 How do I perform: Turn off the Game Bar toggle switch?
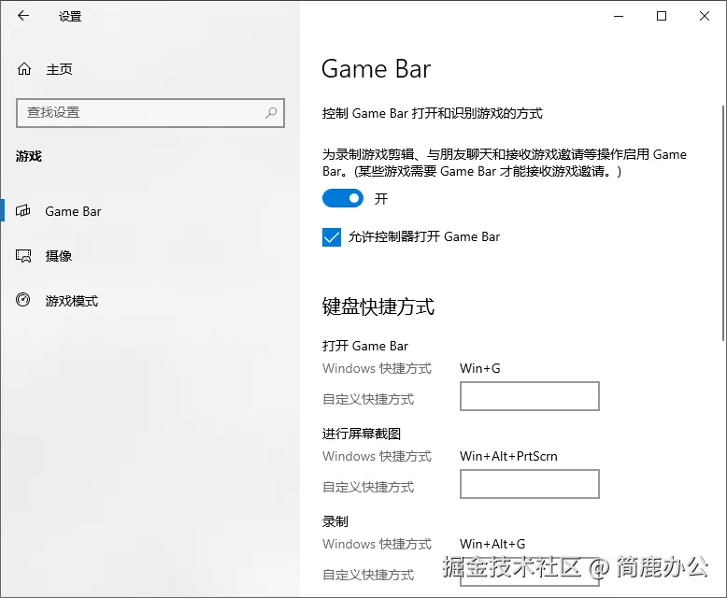[343, 198]
